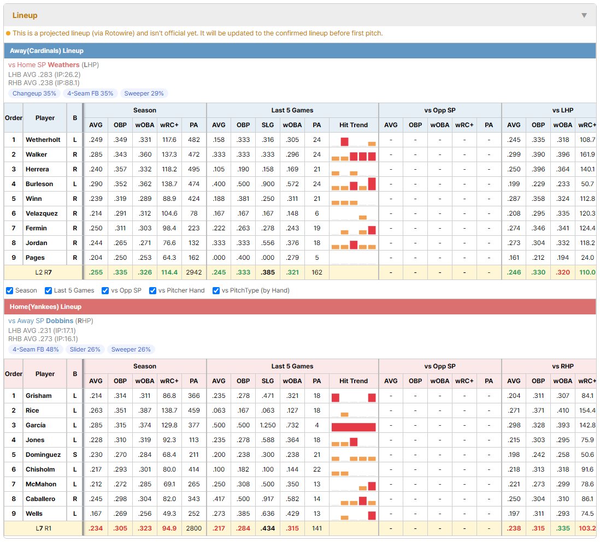The width and height of the screenshot is (600, 542).
Task: Select player Wetherholt in Cardinals lineup
Action: [43, 140]
